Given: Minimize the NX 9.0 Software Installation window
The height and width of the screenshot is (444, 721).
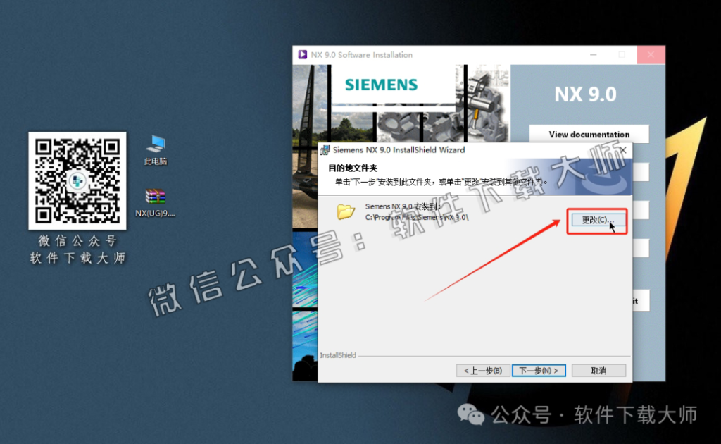Looking at the screenshot, I should coord(595,54).
